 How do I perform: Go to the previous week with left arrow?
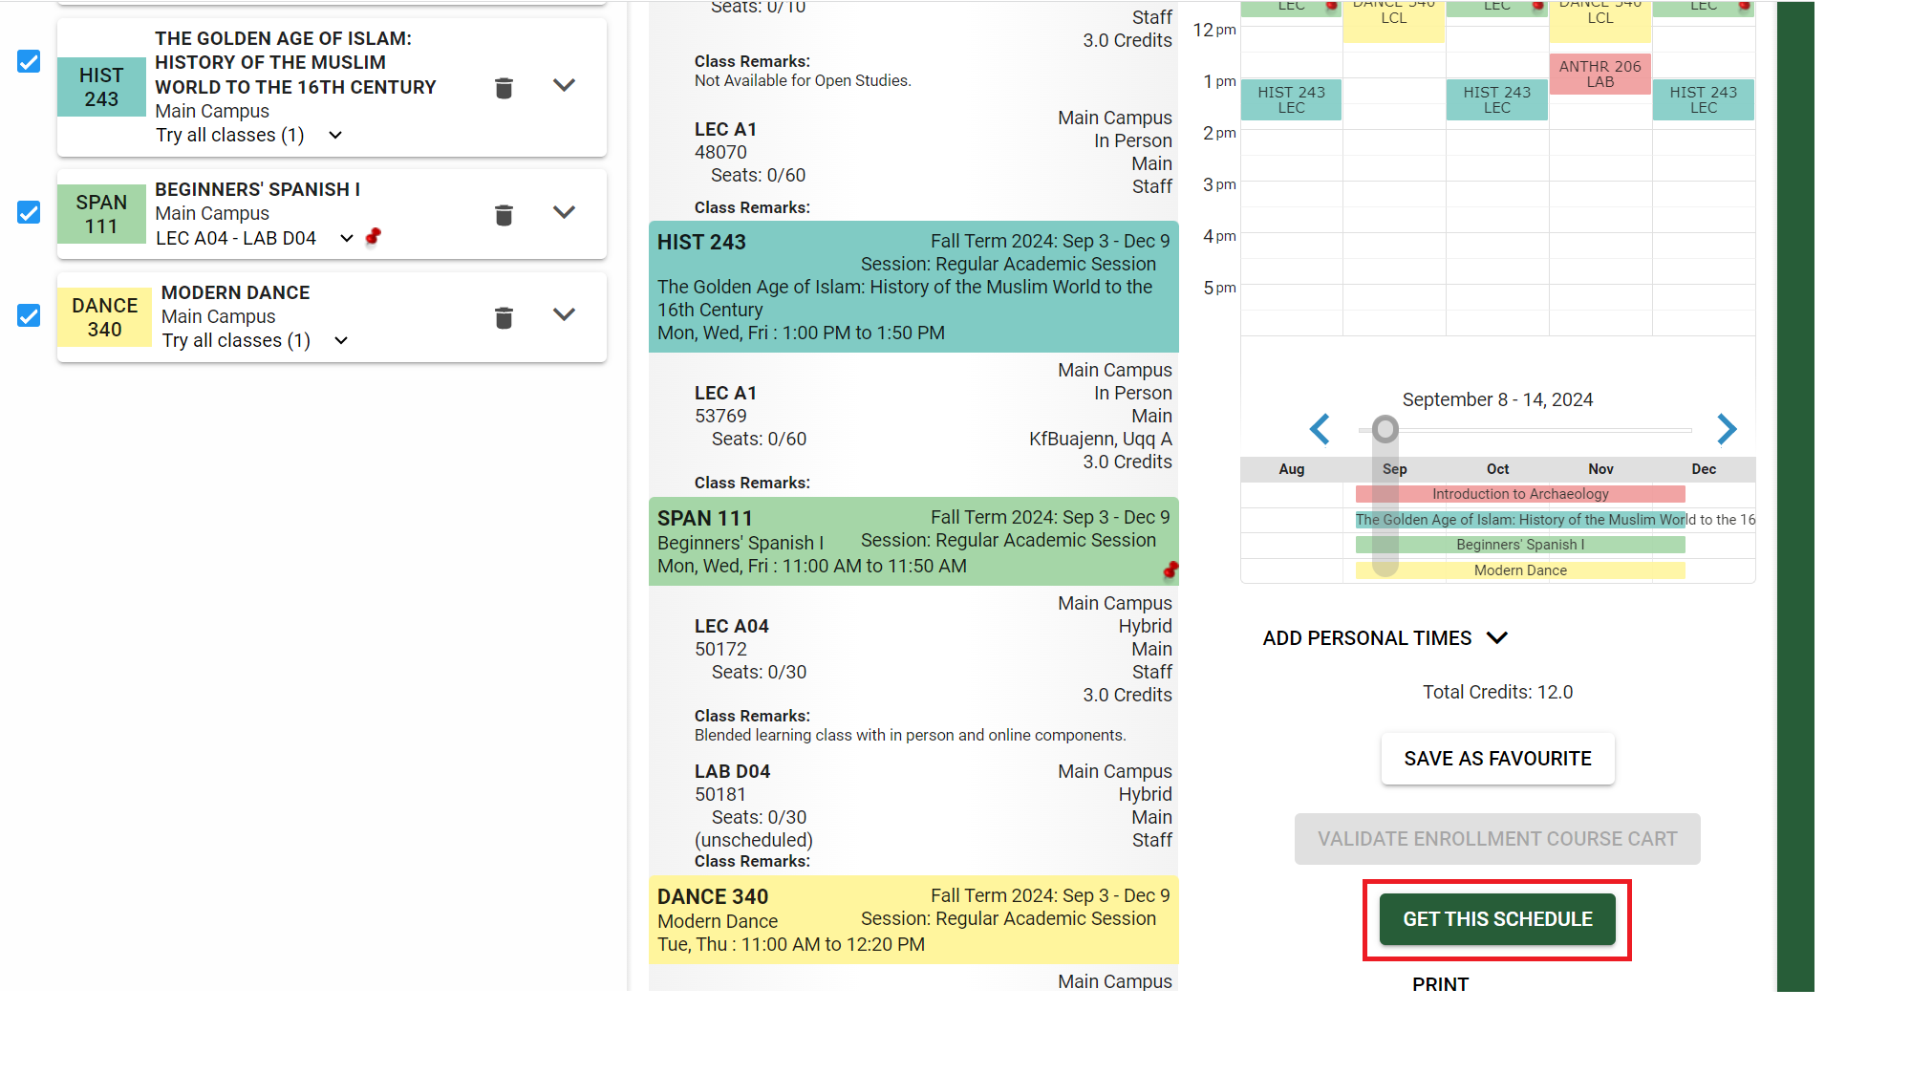[x=1320, y=430]
